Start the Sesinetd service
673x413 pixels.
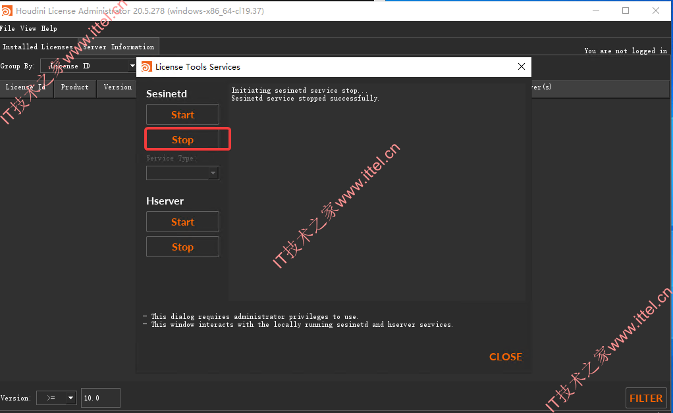click(182, 114)
